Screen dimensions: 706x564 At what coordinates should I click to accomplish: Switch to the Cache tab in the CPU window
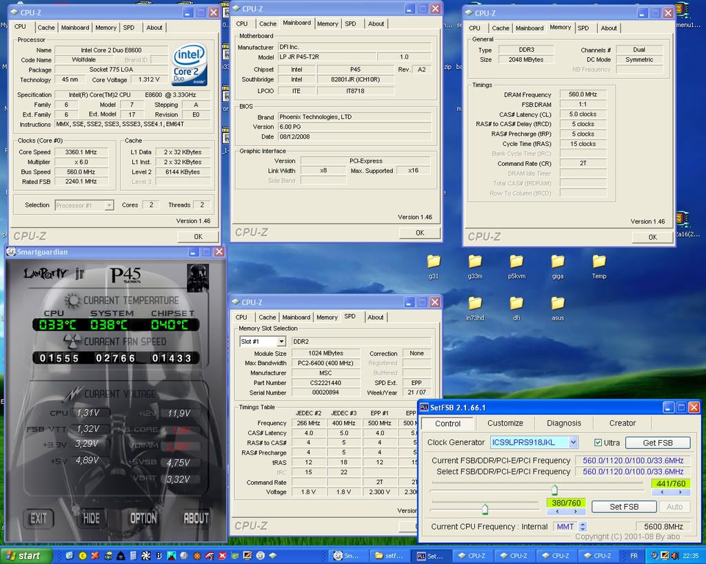tap(46, 28)
